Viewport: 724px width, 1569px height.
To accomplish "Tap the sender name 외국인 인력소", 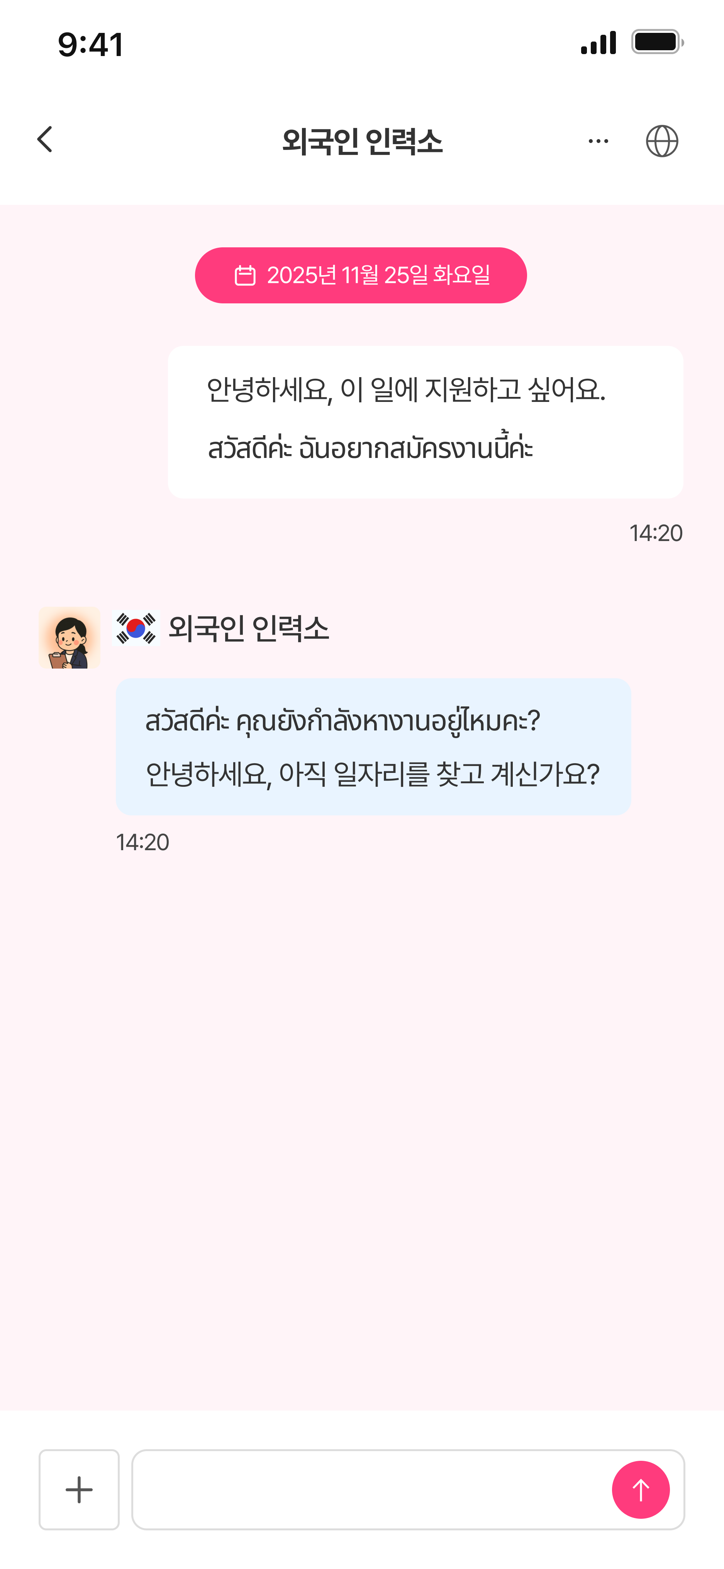I will point(248,628).
